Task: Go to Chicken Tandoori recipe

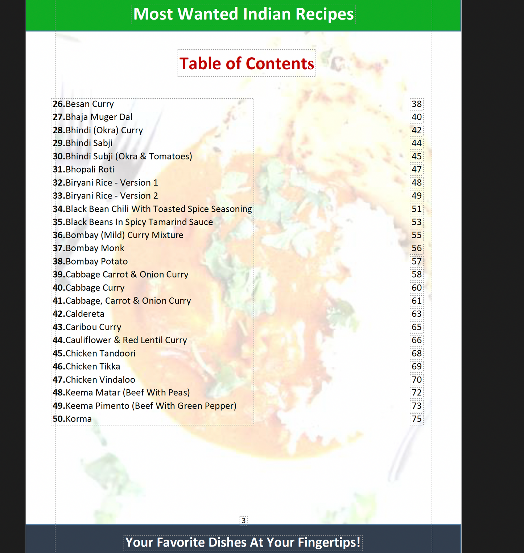Action: 94,353
